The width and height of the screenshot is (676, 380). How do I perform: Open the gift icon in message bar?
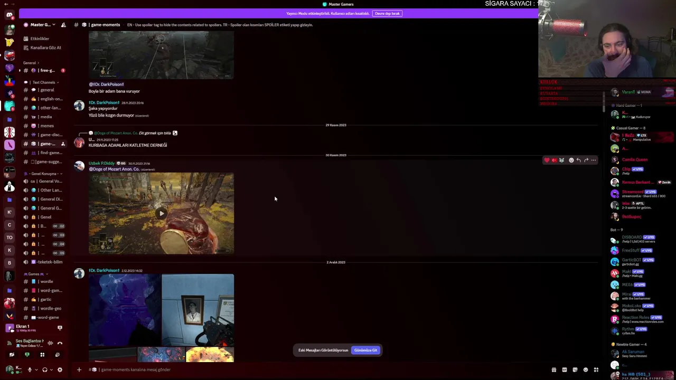click(554, 369)
